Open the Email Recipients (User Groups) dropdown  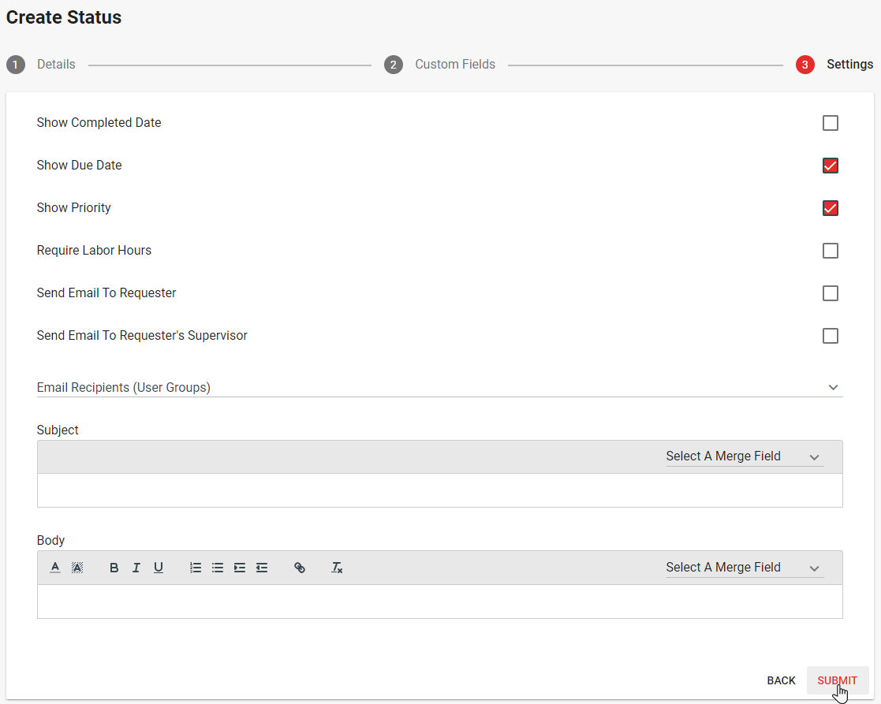(833, 387)
